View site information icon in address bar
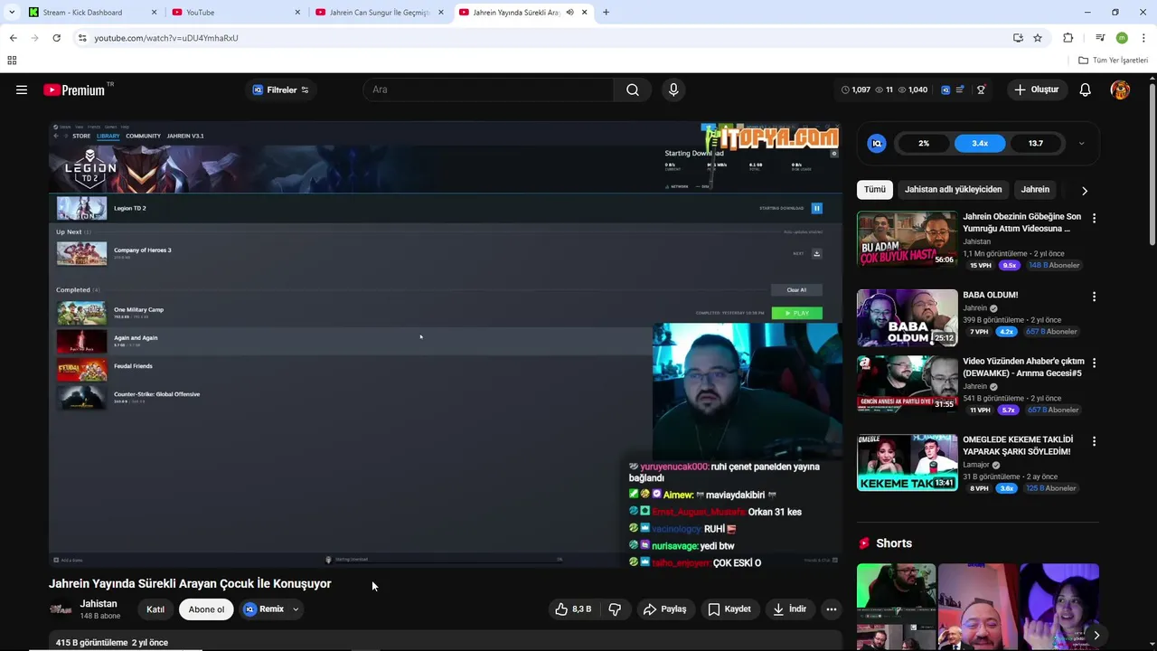 (x=82, y=38)
